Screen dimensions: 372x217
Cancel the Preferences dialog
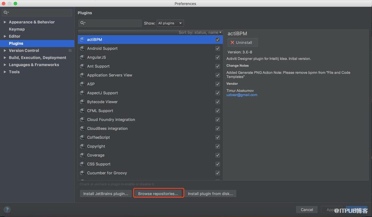coord(307,209)
